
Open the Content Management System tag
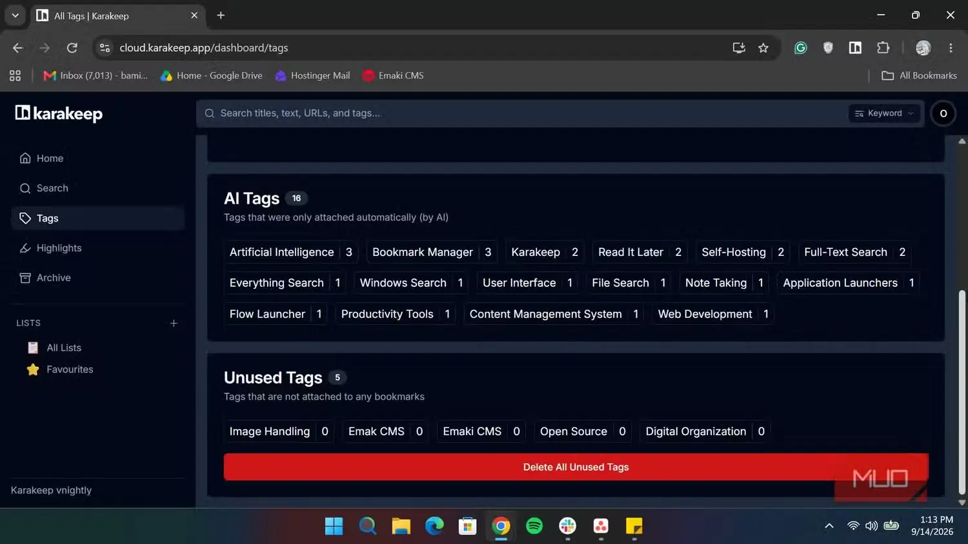pyautogui.click(x=554, y=314)
